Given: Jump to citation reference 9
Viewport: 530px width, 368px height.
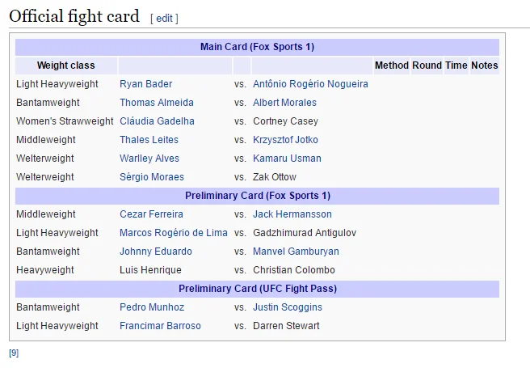Looking at the screenshot, I should [x=14, y=353].
